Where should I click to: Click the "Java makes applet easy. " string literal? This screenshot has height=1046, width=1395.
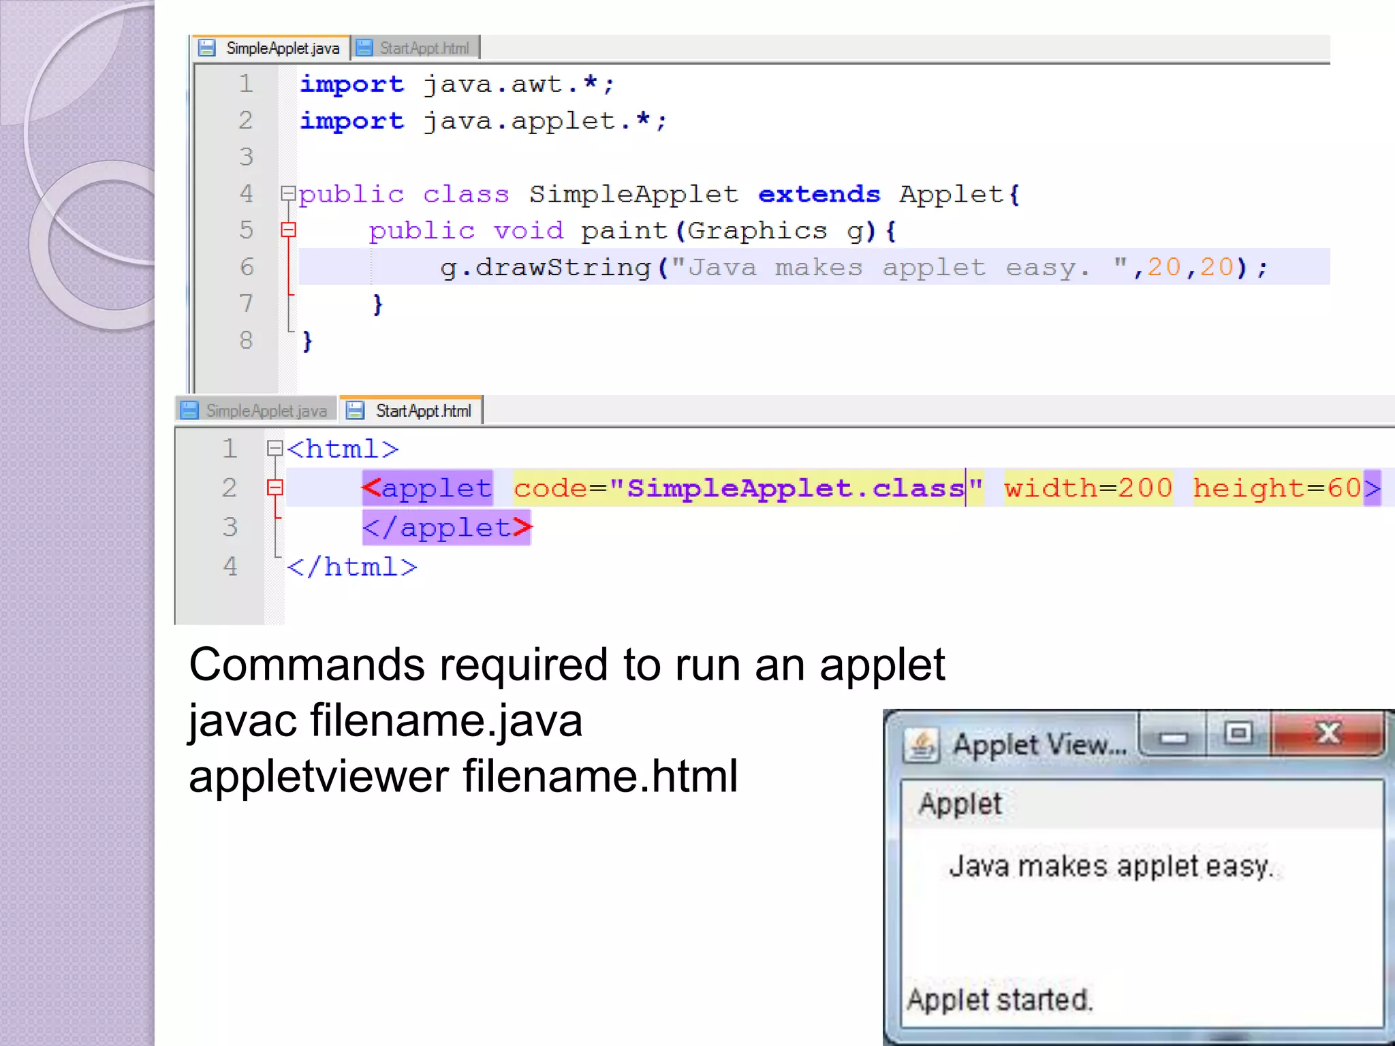coord(899,268)
